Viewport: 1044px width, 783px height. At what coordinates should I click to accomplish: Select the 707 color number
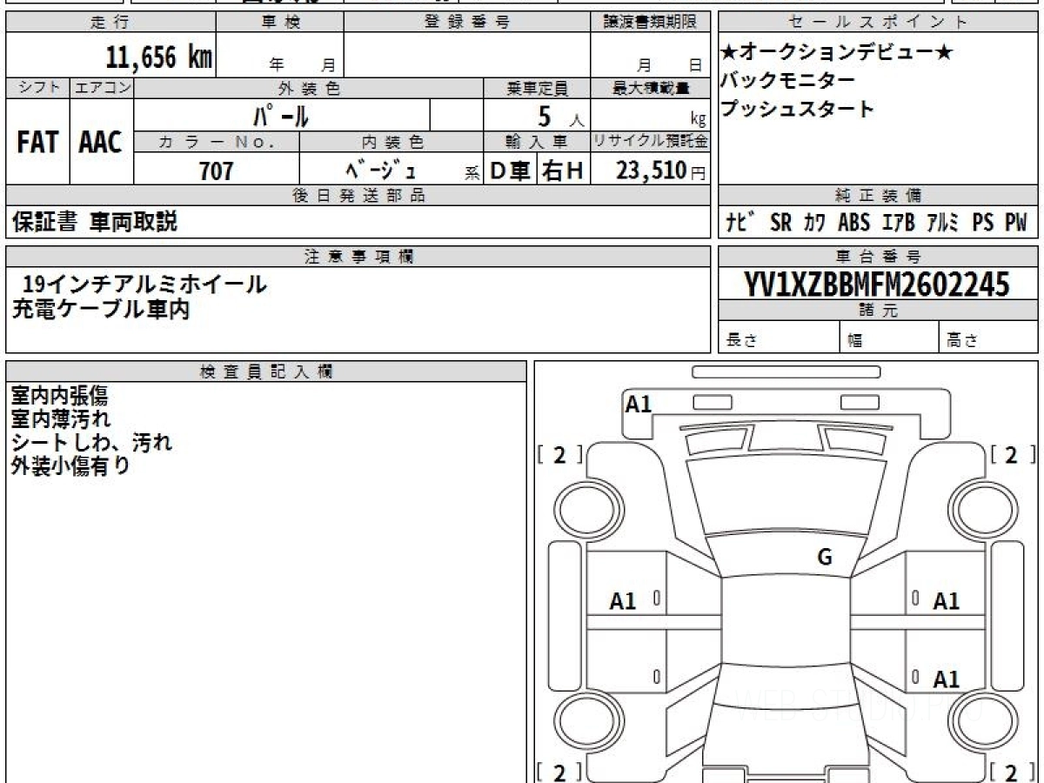click(217, 171)
